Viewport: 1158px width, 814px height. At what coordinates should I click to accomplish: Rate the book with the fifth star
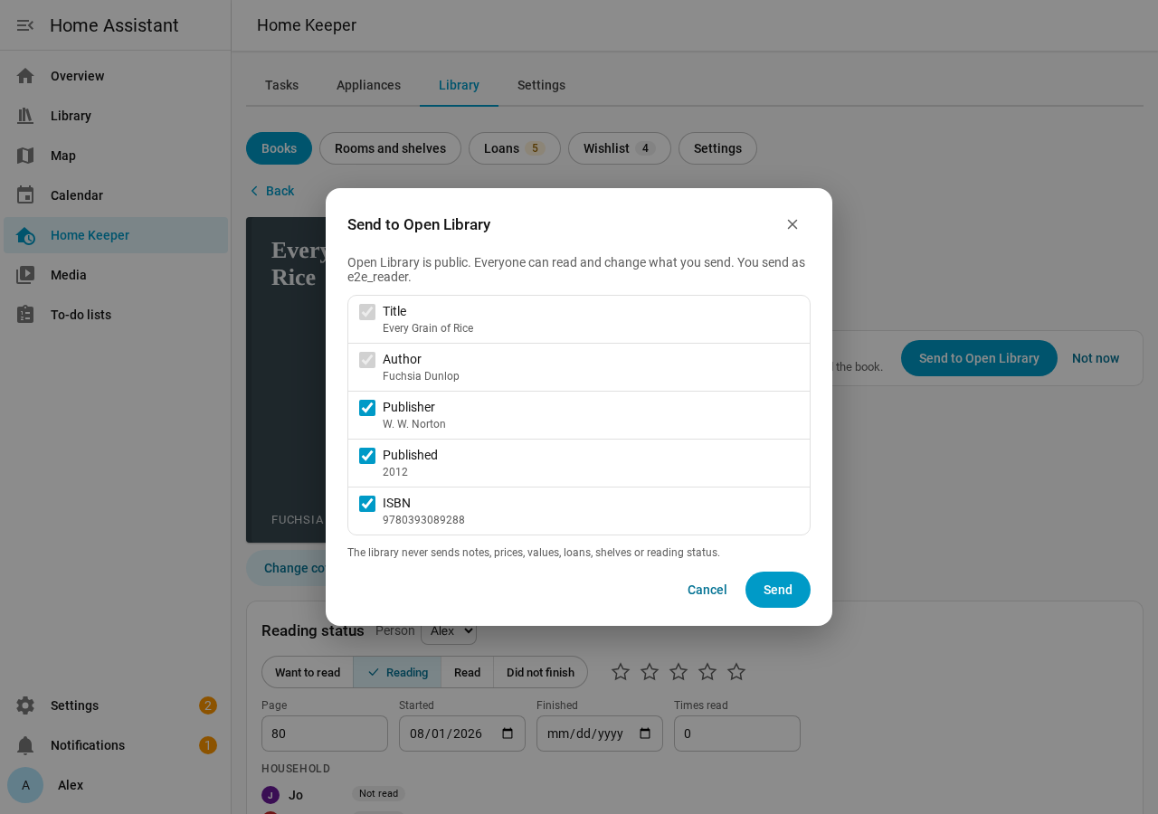(736, 672)
